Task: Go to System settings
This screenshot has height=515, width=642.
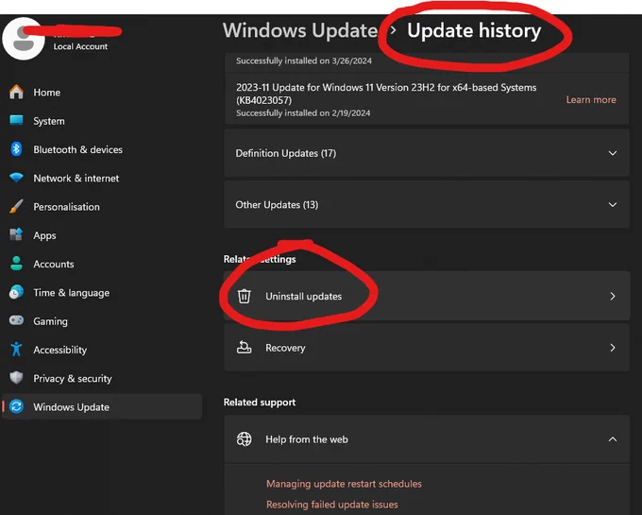Action: pyautogui.click(x=102, y=121)
